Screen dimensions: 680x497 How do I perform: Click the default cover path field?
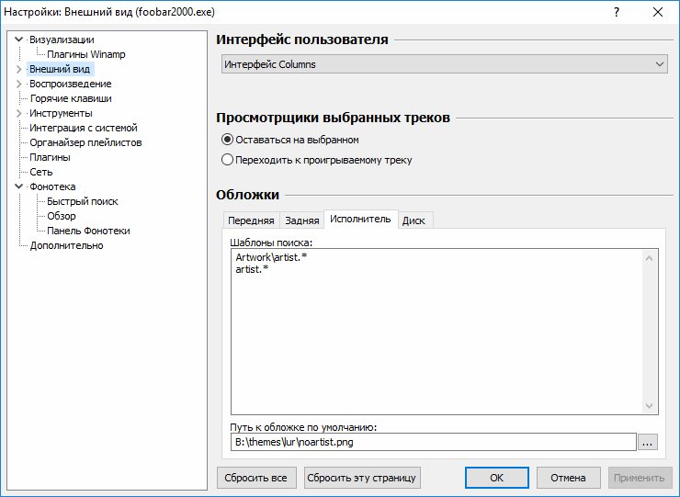432,443
